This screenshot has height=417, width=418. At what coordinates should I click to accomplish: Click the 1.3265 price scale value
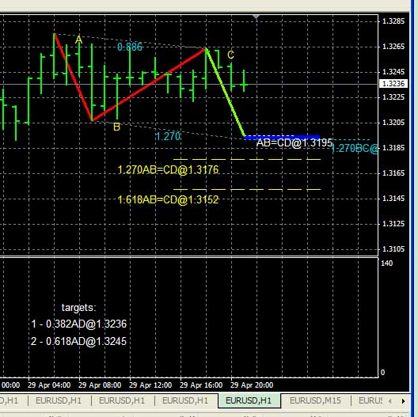point(393,47)
